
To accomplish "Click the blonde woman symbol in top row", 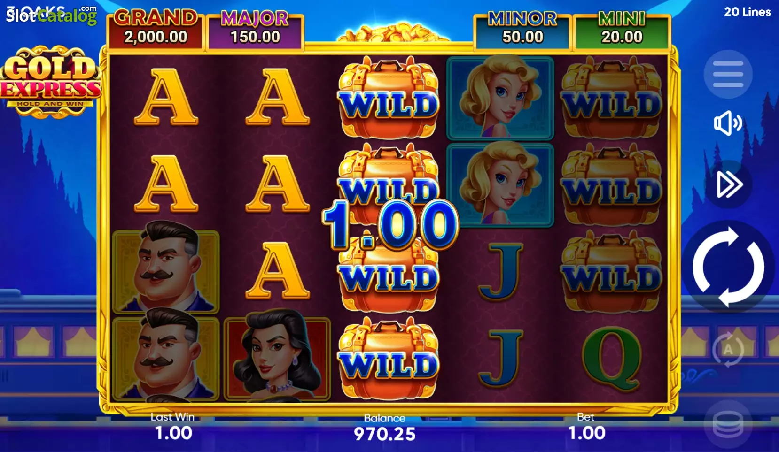I will coord(500,98).
